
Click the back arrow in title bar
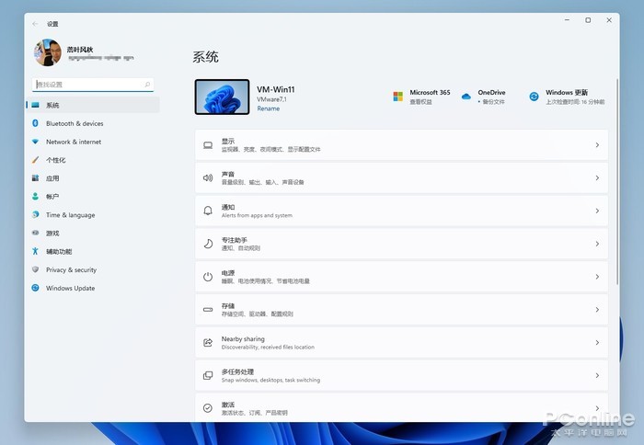click(35, 23)
